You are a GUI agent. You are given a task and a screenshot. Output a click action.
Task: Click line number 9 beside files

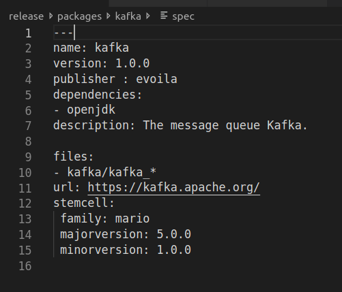pyautogui.click(x=28, y=157)
